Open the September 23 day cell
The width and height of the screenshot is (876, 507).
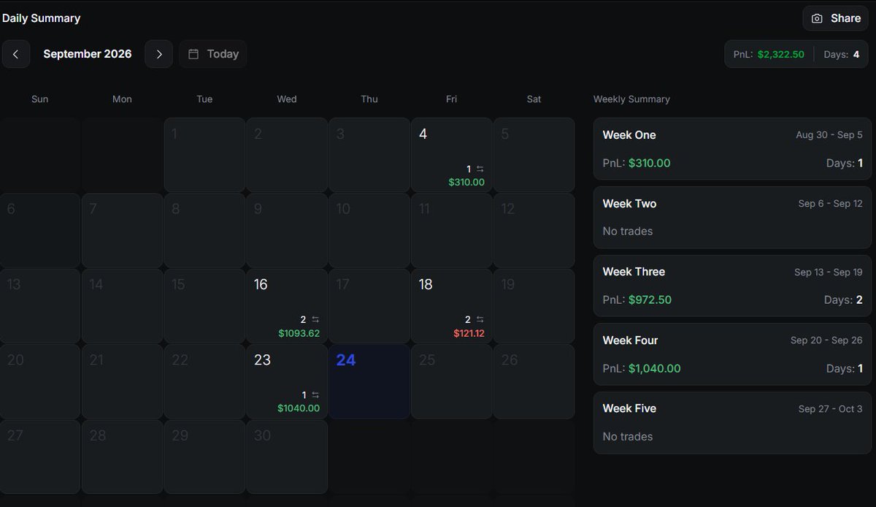click(287, 381)
